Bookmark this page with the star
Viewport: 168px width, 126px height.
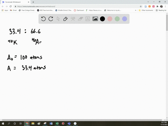[141, 6]
